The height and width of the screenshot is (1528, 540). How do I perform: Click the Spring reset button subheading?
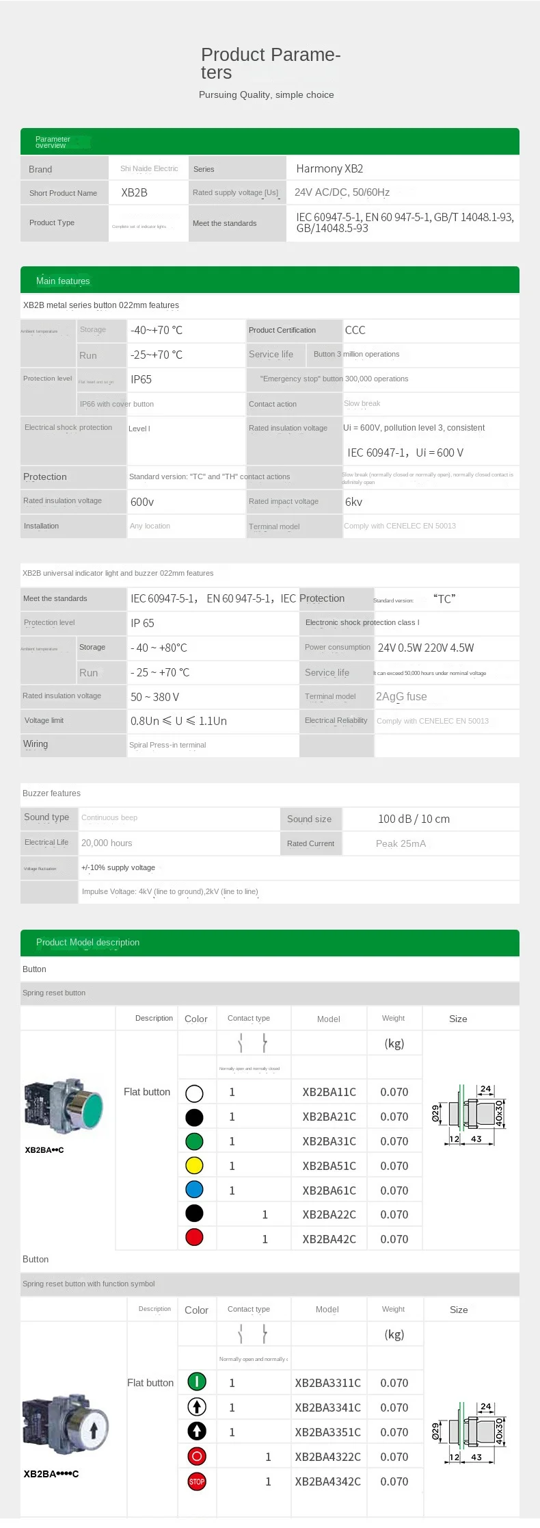coord(54,993)
